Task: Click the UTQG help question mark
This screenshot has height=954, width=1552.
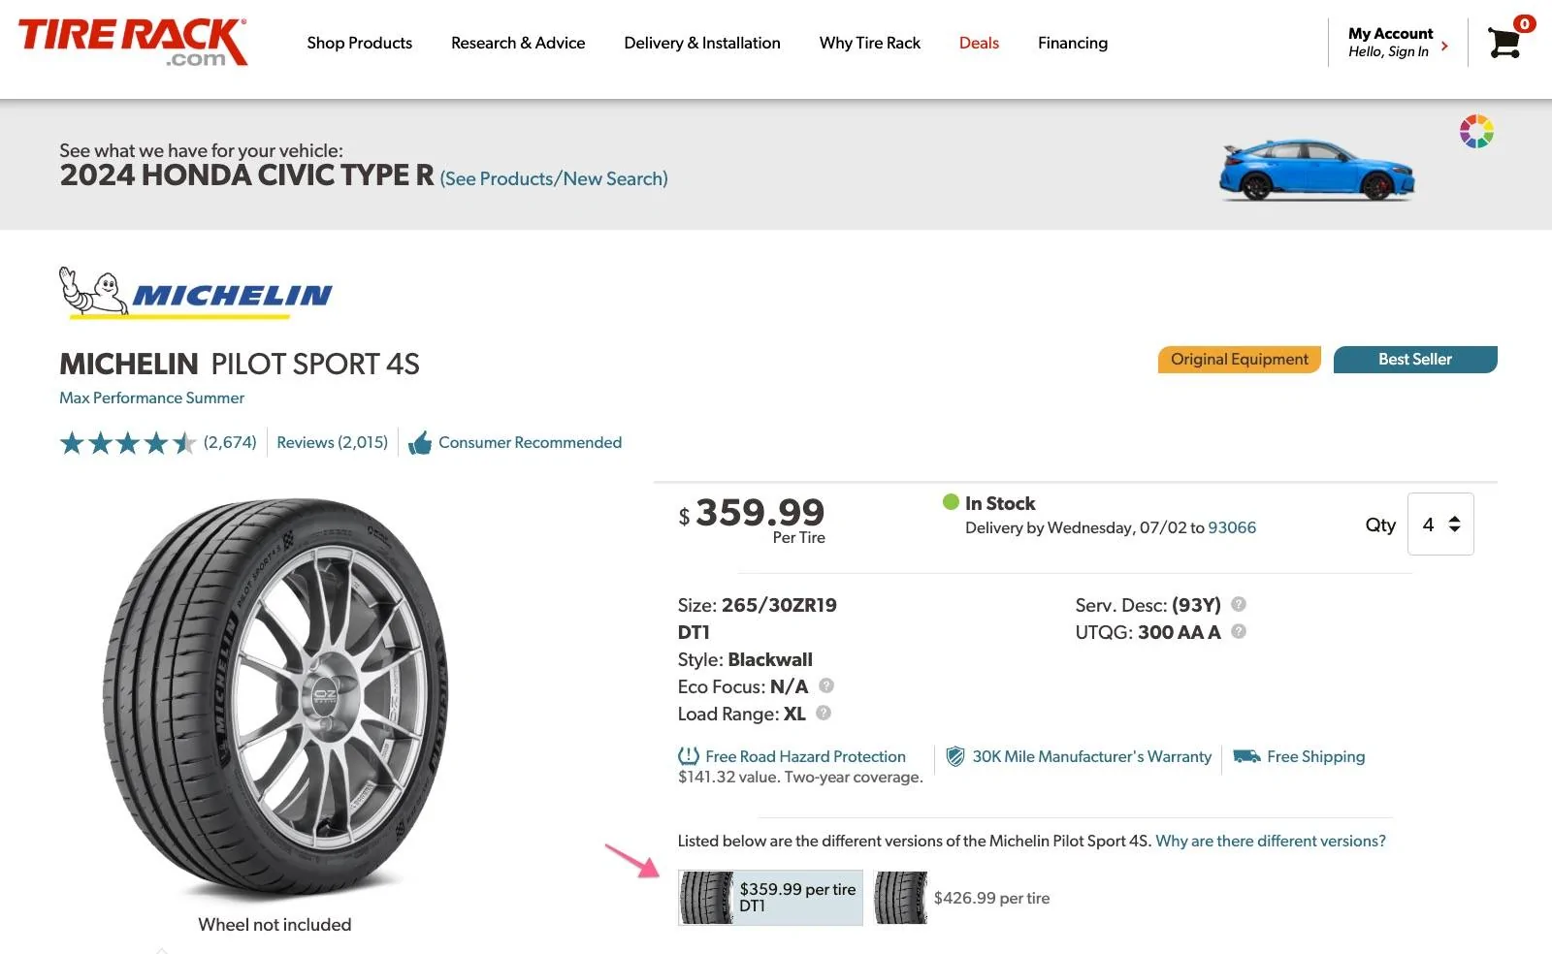Action: [x=1239, y=631]
